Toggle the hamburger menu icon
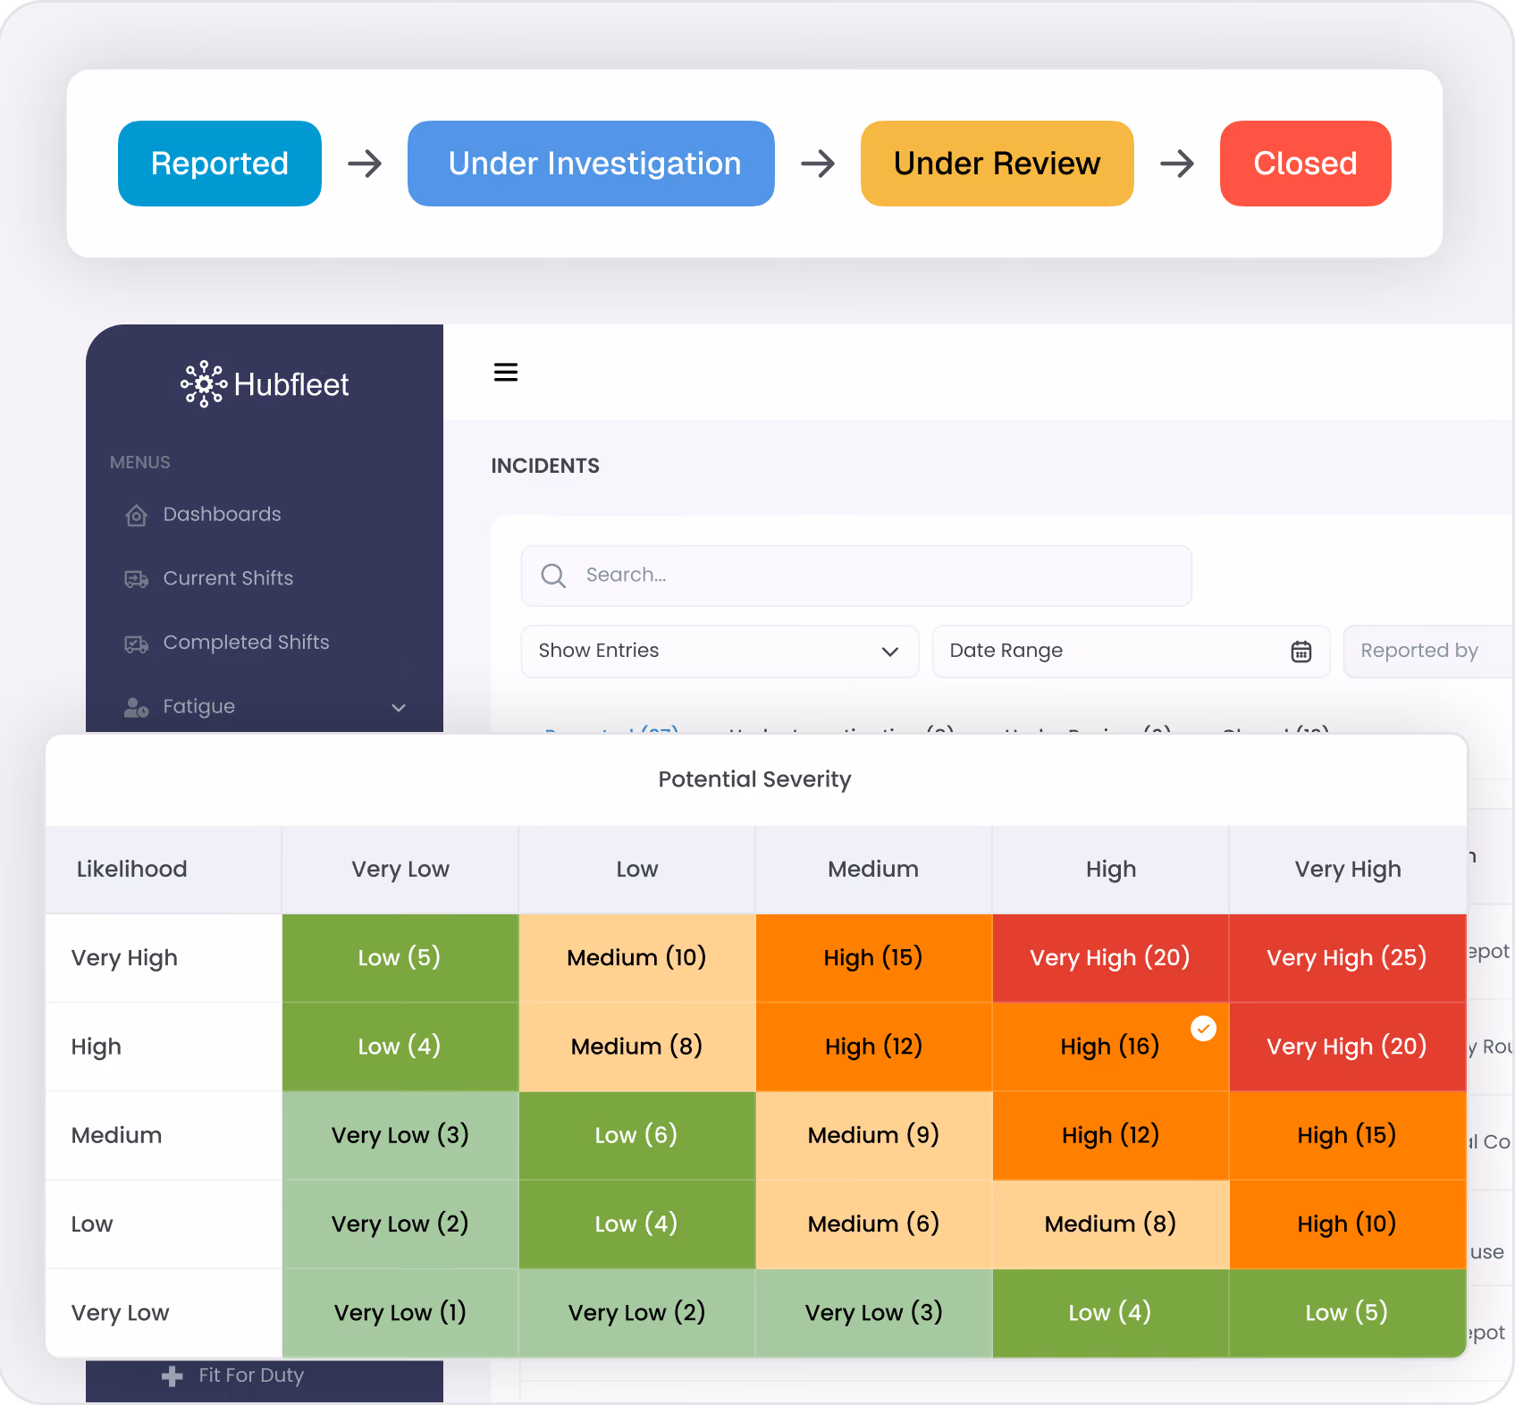Screen dimensions: 1515x1405 click(506, 372)
